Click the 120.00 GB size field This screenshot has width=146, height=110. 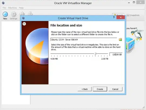[116, 54]
